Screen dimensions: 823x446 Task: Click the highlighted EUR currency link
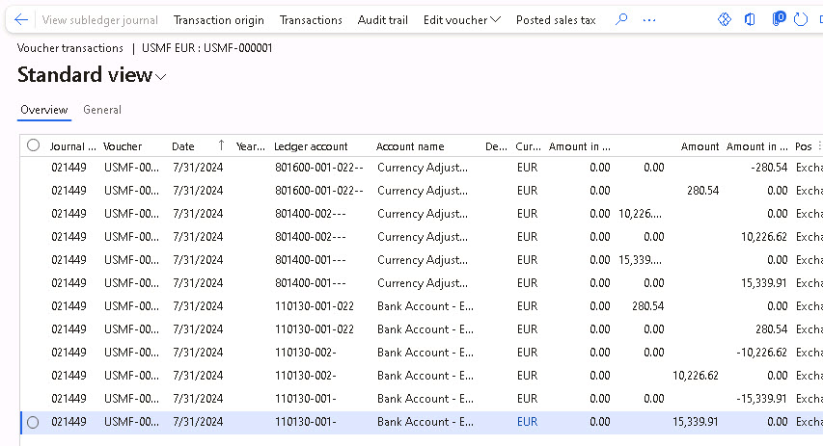click(x=527, y=422)
